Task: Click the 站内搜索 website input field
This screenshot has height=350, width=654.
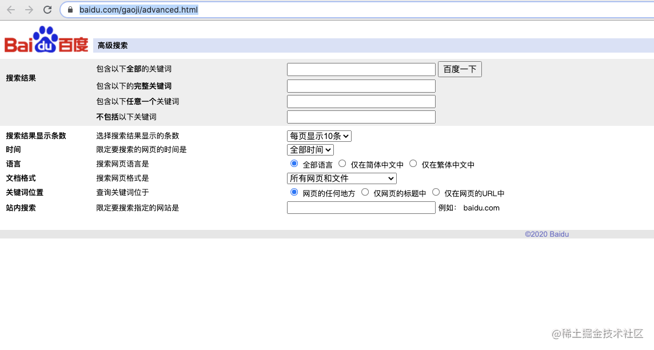Action: pos(361,208)
